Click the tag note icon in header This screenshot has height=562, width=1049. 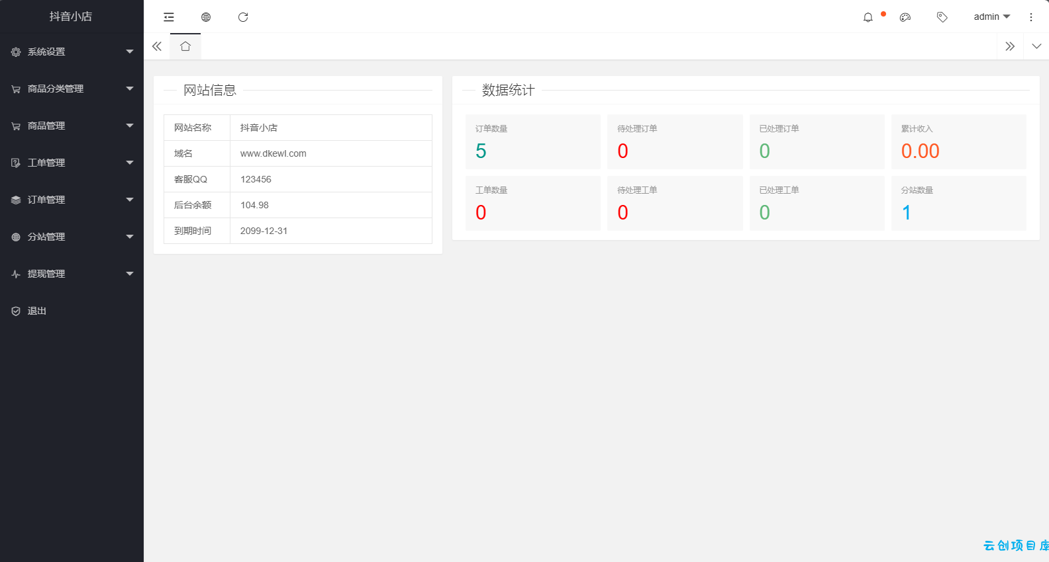click(x=942, y=17)
